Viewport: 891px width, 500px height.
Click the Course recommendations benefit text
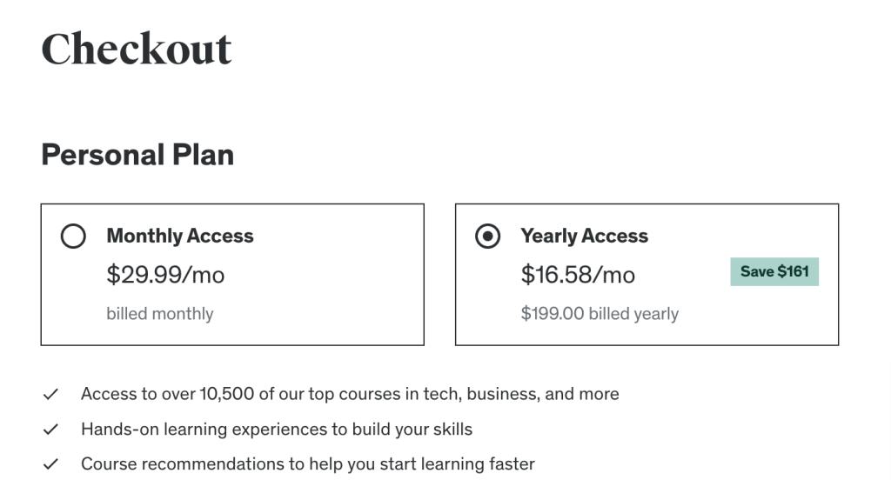308,463
